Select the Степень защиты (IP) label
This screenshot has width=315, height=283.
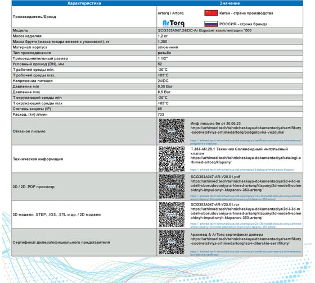tap(32, 109)
